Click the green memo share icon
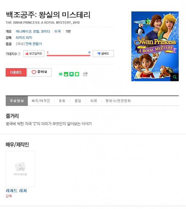Screen dimensions: 186x209 point(77,74)
